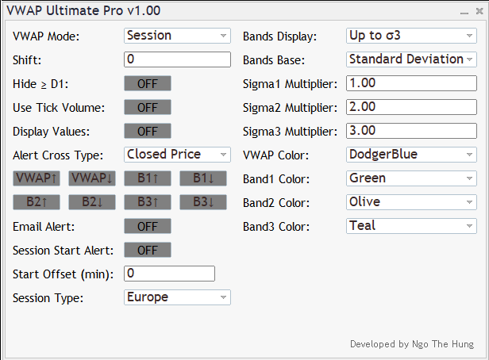Open the Session Type dropdown
Viewport: 489px width, 360px height.
177,297
